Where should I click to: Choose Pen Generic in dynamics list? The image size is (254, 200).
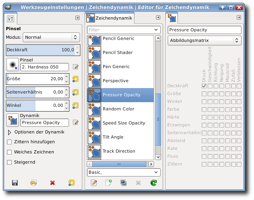click(x=121, y=67)
